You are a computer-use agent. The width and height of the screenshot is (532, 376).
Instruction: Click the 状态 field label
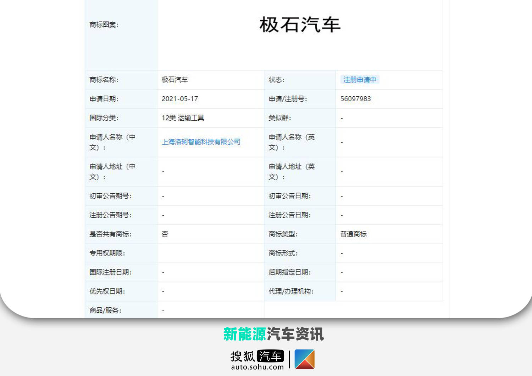click(x=276, y=80)
